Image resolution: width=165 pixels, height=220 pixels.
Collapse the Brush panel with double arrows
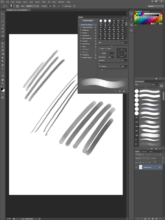pyautogui.click(x=124, y=17)
